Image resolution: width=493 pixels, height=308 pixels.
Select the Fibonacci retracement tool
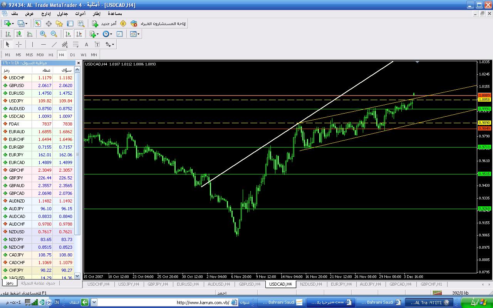(76, 44)
